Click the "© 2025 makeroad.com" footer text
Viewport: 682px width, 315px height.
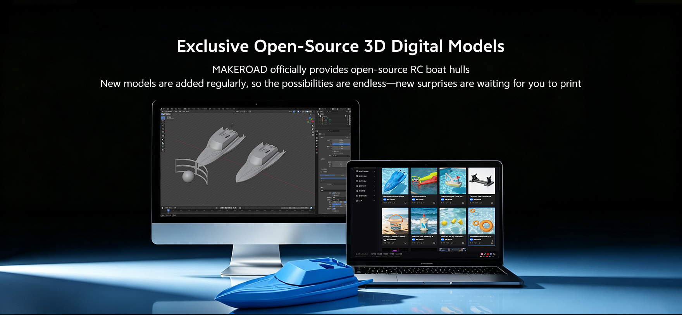tap(362, 254)
